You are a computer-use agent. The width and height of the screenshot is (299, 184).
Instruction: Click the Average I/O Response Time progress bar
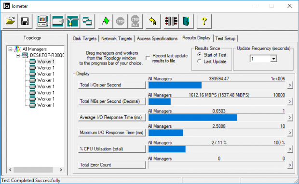click(x=217, y=118)
